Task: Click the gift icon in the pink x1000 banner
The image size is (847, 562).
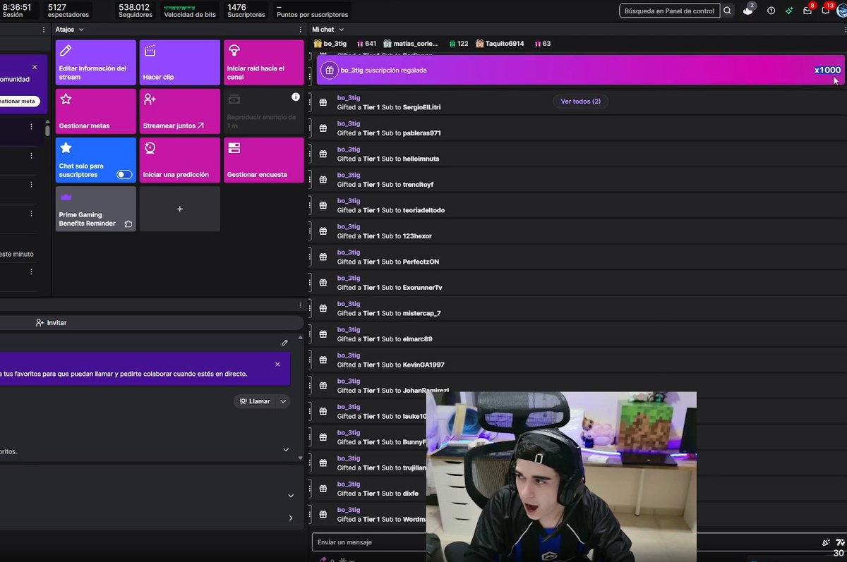Action: 329,71
